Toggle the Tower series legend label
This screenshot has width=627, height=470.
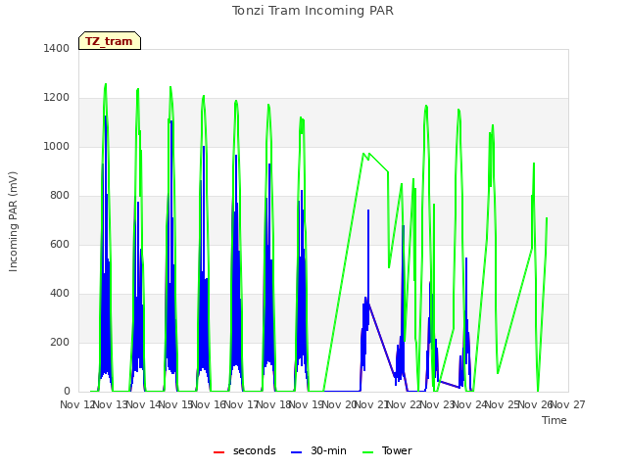tap(397, 450)
